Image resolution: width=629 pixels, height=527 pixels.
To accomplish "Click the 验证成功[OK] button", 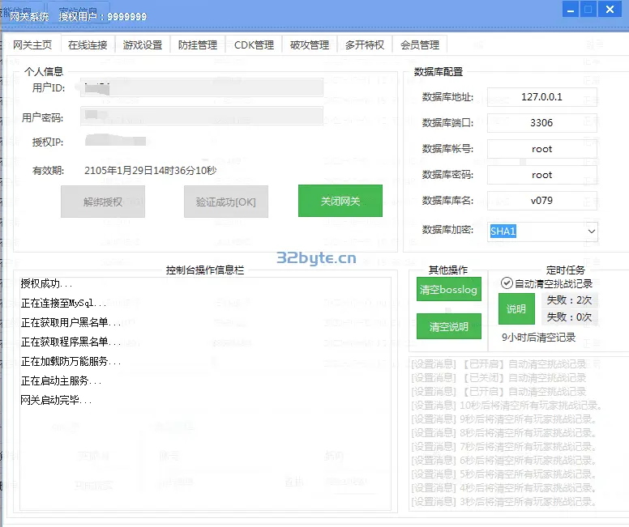I will (x=226, y=202).
